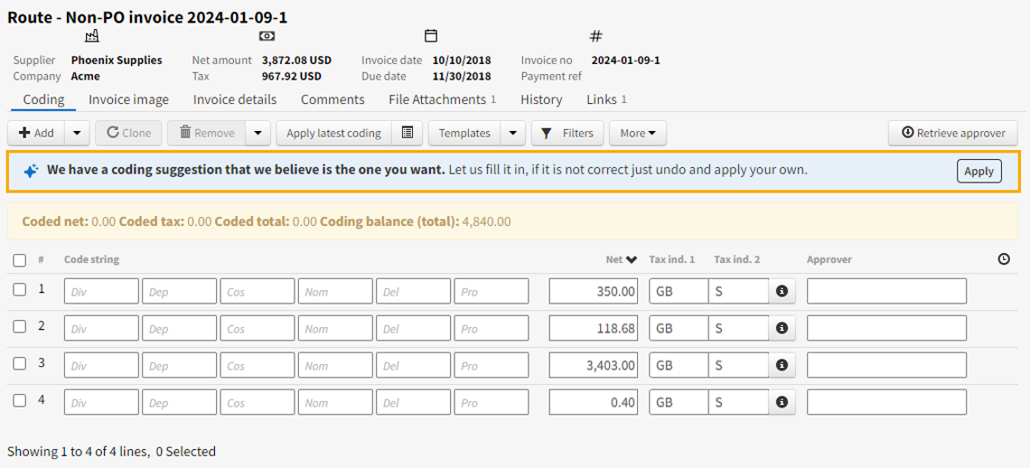Apply the coding suggestion
The height and width of the screenshot is (468, 1030).
pyautogui.click(x=978, y=171)
